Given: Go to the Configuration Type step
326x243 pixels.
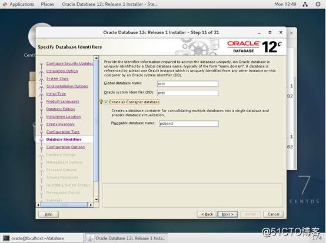Looking at the screenshot, I should [63, 131].
